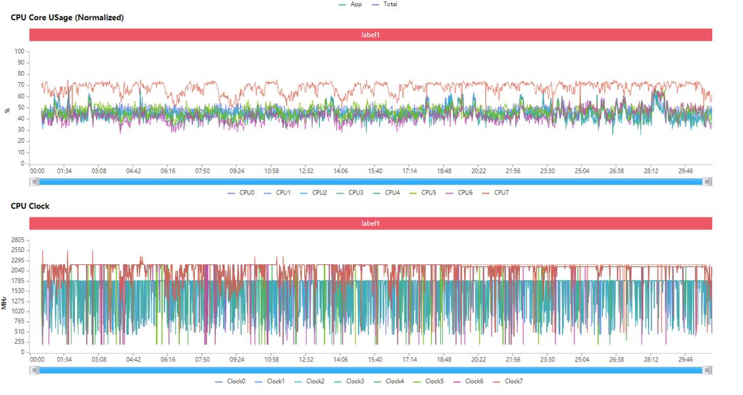
Task: Toggle the Total series in top legend
Action: click(x=384, y=5)
